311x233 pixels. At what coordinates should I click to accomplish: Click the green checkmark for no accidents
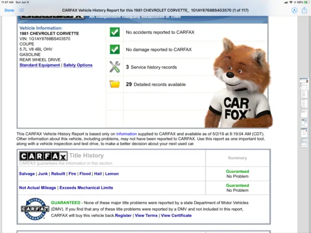pyautogui.click(x=115, y=32)
